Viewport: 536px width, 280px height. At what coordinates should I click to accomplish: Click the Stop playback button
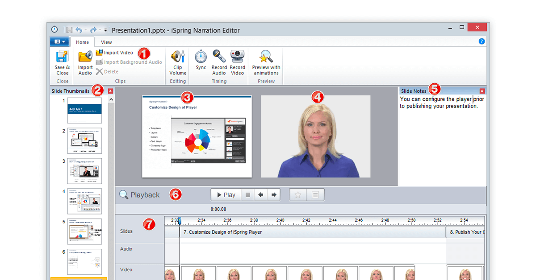(x=247, y=195)
